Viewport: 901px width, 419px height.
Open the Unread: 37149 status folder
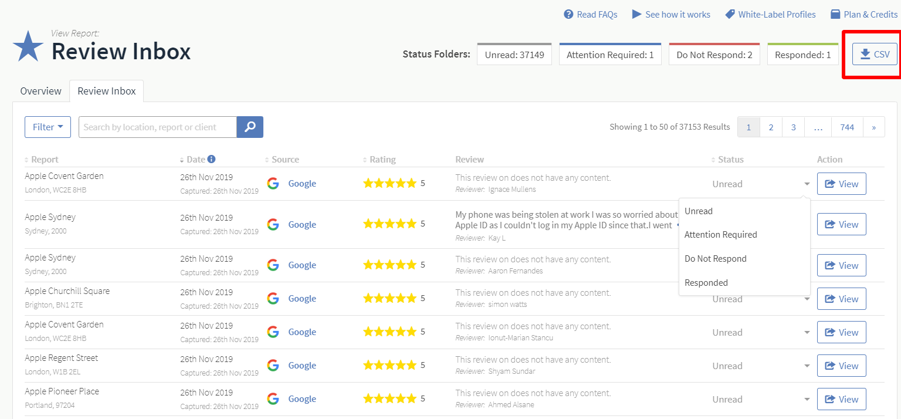[x=514, y=55]
